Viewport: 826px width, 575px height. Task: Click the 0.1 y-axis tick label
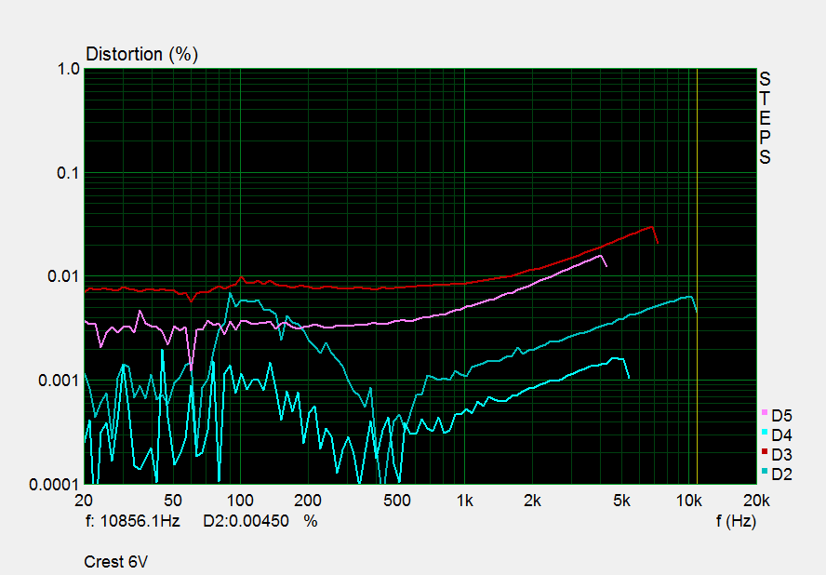(x=69, y=173)
